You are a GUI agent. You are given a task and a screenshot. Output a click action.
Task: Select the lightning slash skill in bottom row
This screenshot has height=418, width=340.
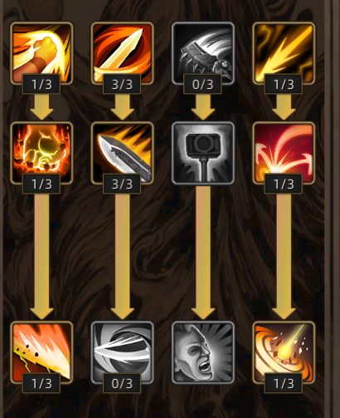point(41,352)
